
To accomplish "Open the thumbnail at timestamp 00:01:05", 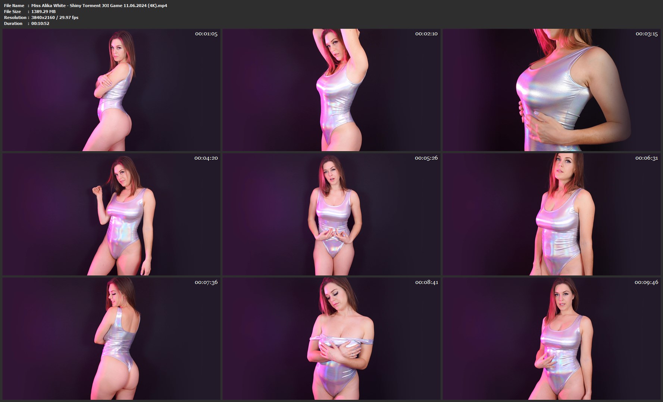I will (111, 90).
